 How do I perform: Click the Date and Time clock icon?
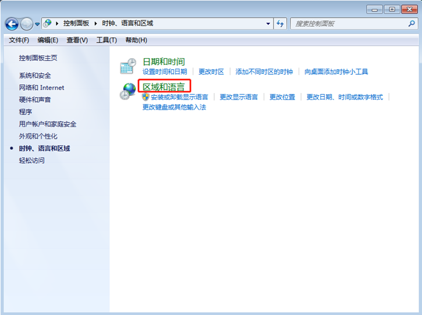(x=127, y=66)
